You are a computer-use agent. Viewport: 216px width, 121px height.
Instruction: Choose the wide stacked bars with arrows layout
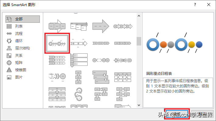point(57,94)
